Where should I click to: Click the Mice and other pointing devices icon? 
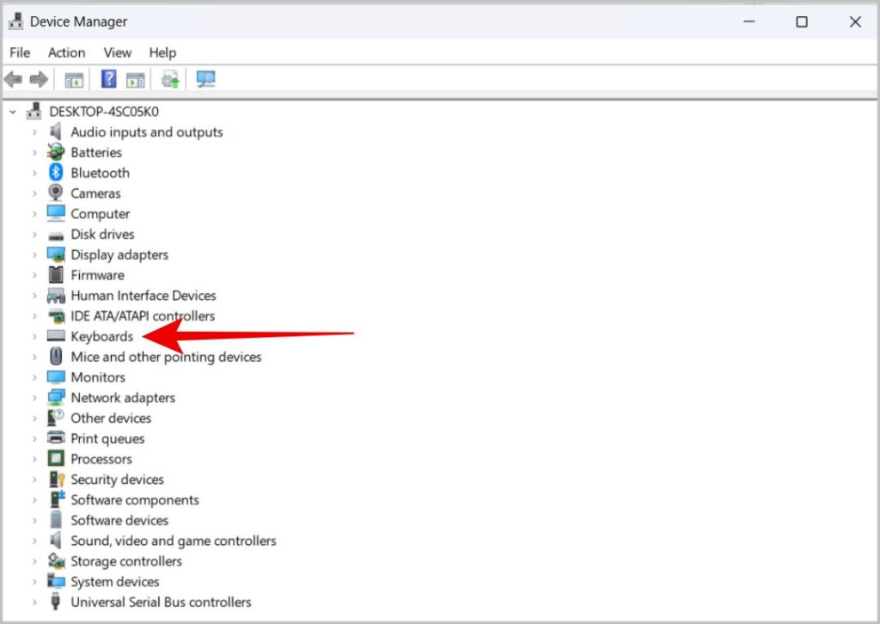pyautogui.click(x=56, y=357)
